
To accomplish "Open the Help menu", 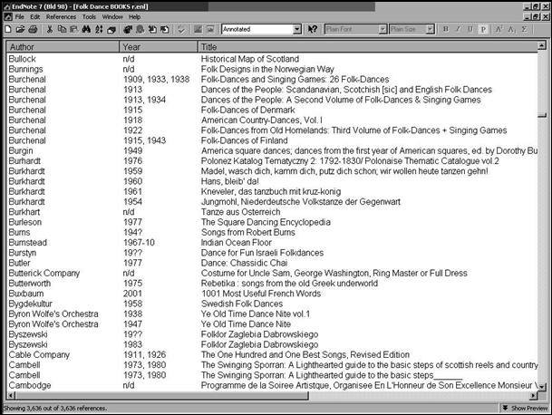I will coord(134,17).
